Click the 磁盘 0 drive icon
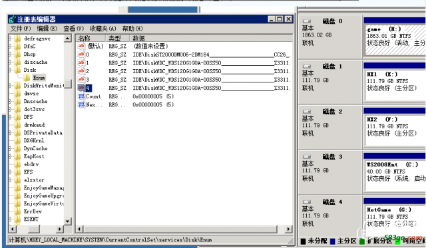This screenshot has width=426, height=248. pos(307,21)
